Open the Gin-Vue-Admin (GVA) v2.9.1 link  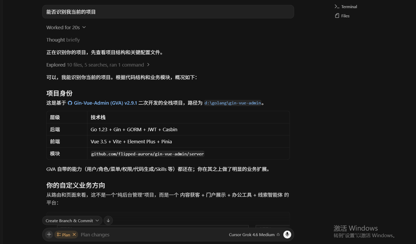point(105,103)
